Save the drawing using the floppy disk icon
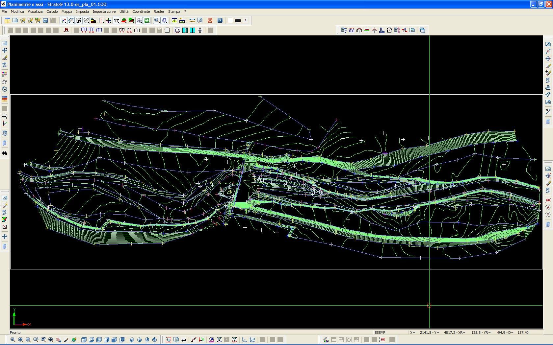Screen dimensions: 553x345 click(x=45, y=20)
